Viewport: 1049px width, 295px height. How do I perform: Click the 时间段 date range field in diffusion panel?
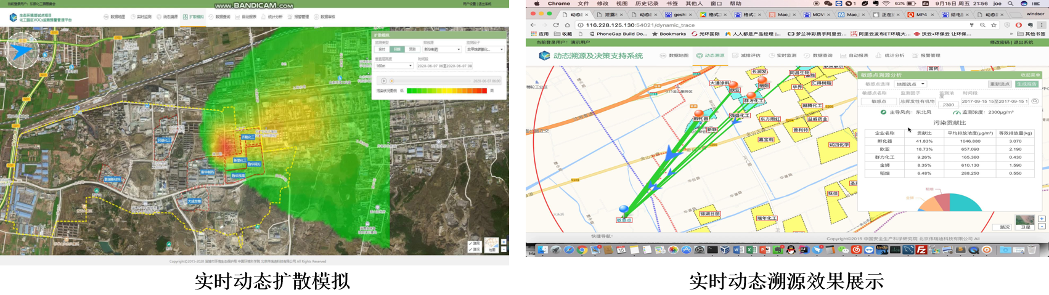[x=445, y=66]
